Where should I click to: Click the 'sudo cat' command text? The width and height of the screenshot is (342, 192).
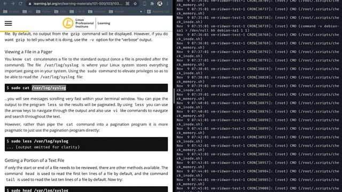click(20, 87)
